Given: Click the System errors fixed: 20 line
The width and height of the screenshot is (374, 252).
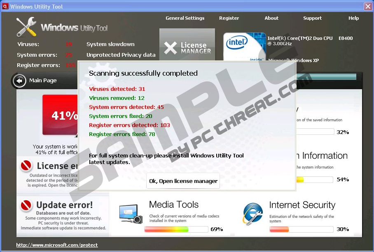Looking at the screenshot, I should [x=120, y=116].
